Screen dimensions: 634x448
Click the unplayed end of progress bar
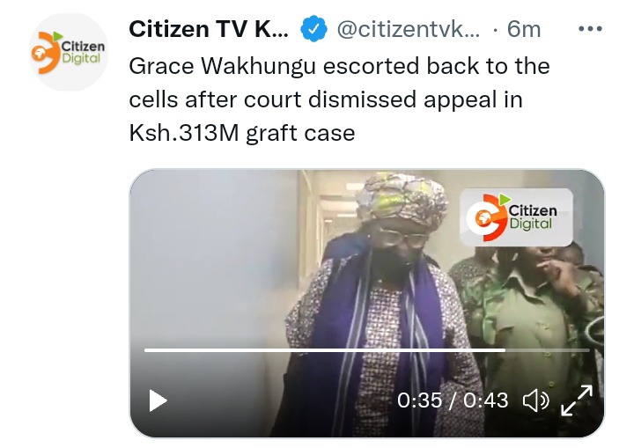tap(548, 350)
